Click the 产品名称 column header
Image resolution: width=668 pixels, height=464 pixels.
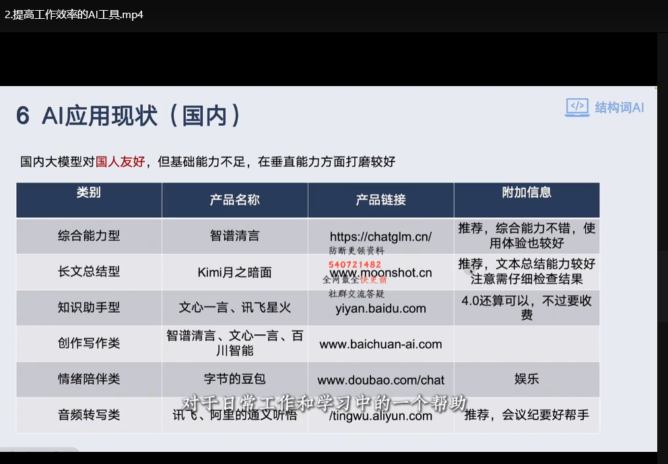tap(235, 200)
